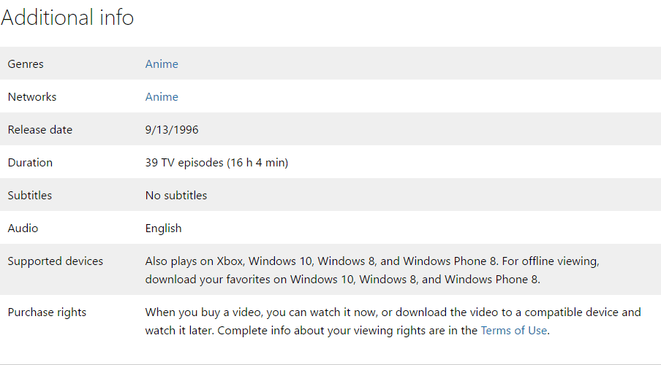661x365 pixels.
Task: Click the Audio row label
Action: point(23,228)
